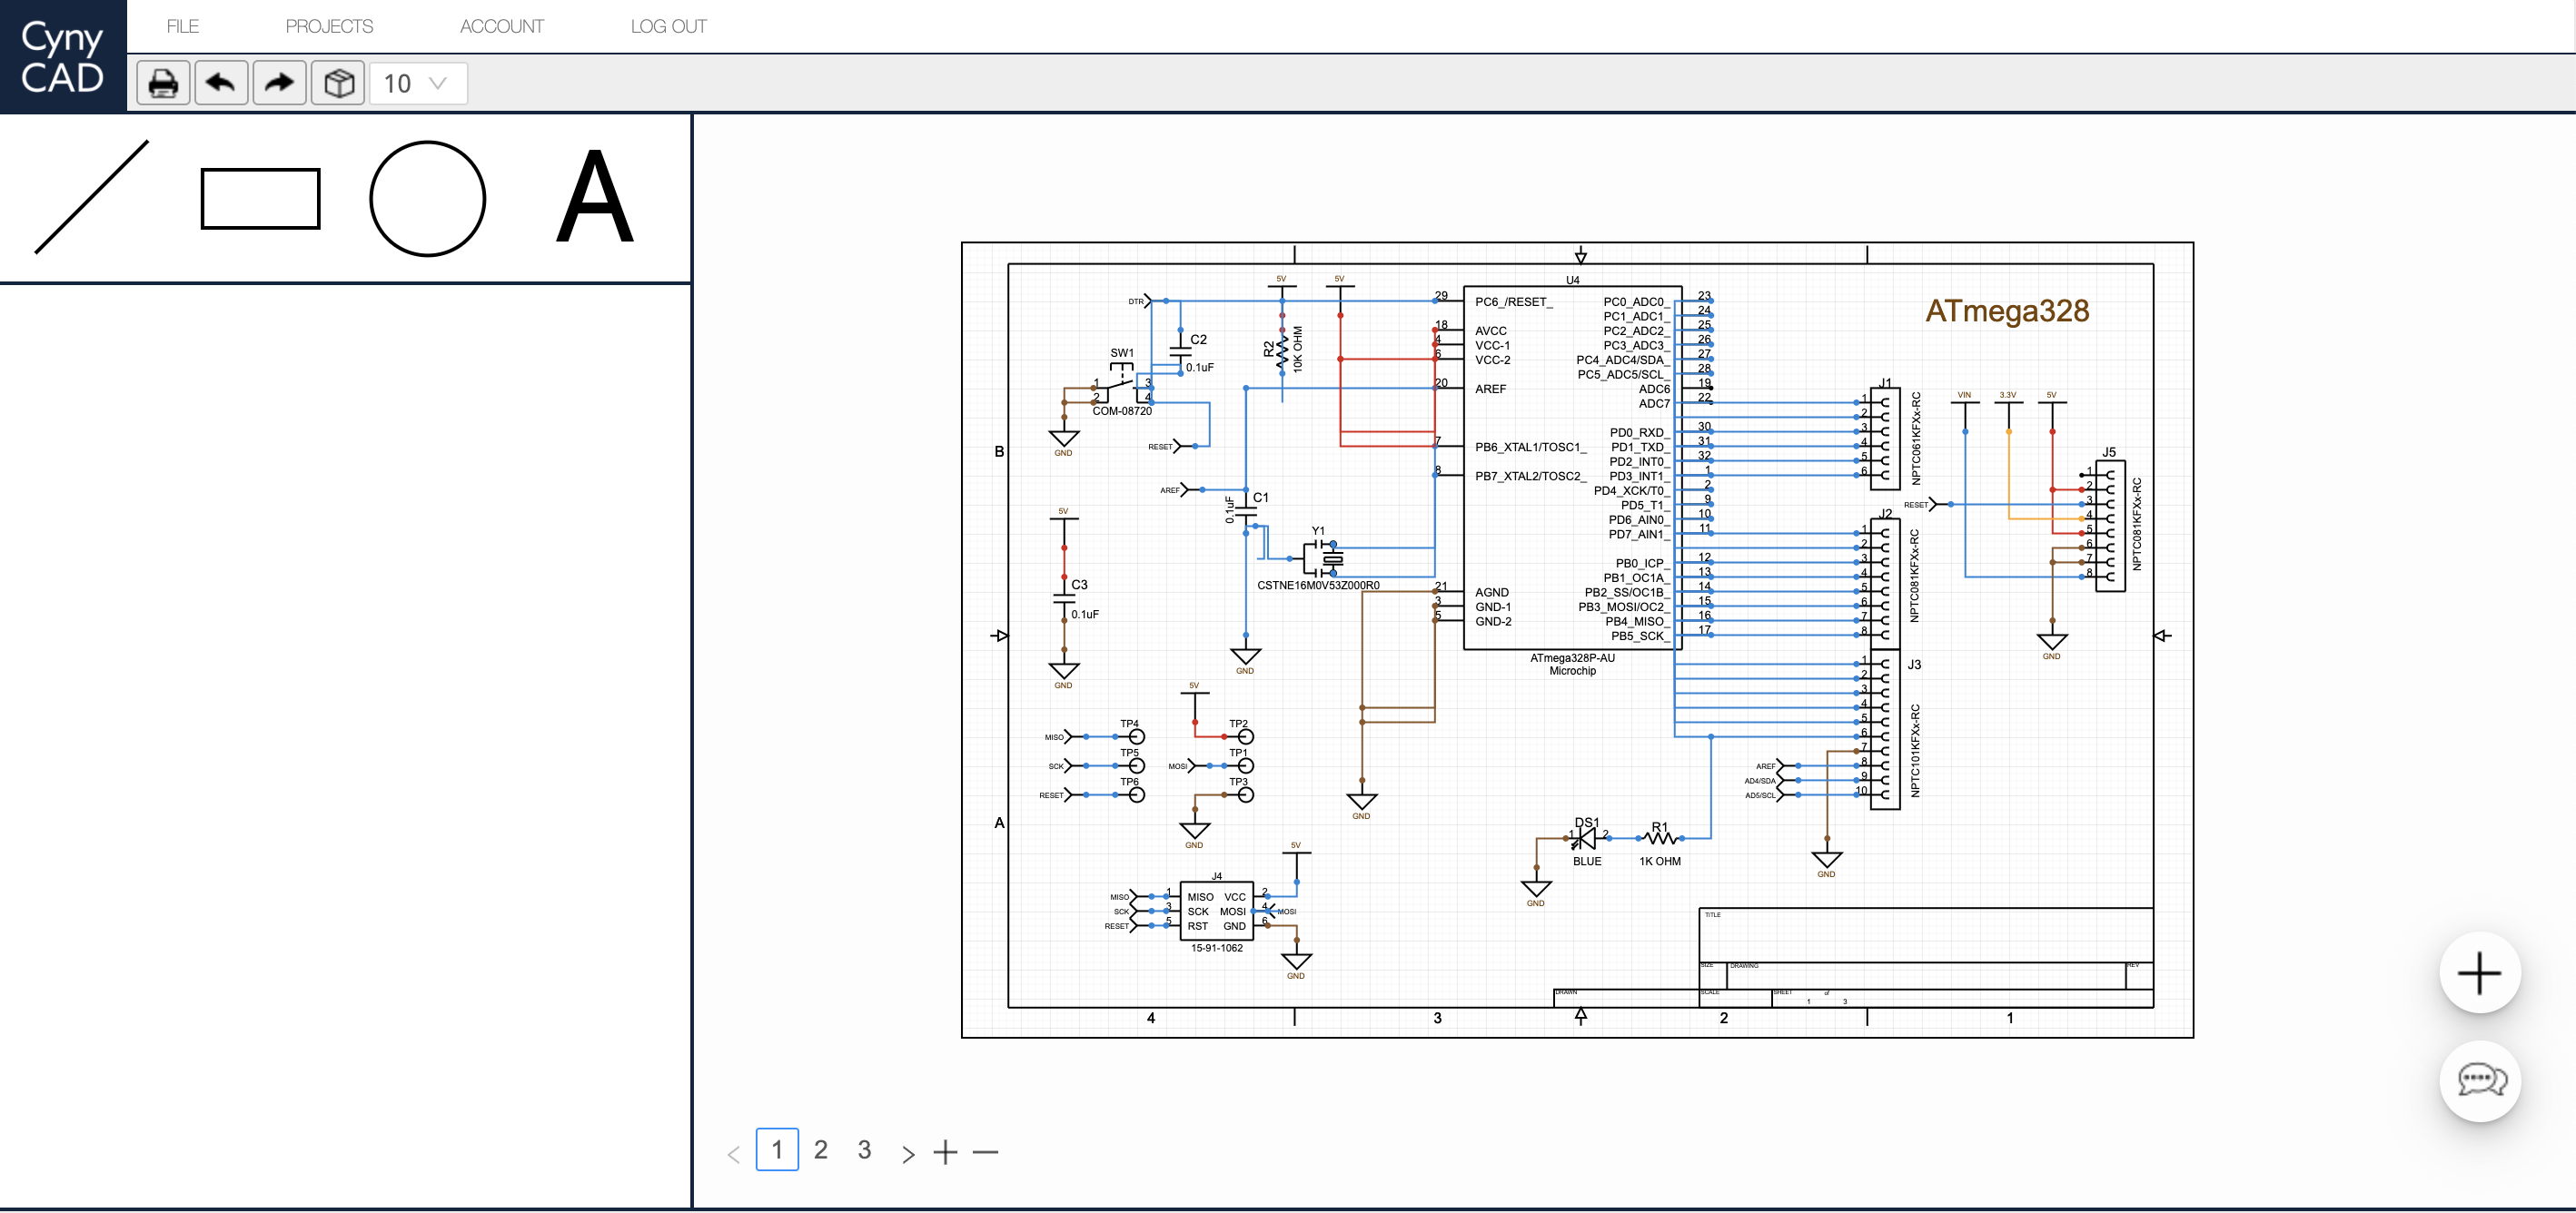The width and height of the screenshot is (2576, 1213).
Task: Add a new sheet with plus sign
Action: pos(945,1152)
